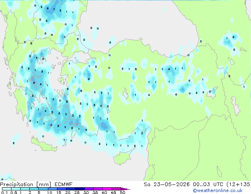Click the '35' legend scale label
This screenshot has height=194, width=251.
pyautogui.click(x=95, y=192)
